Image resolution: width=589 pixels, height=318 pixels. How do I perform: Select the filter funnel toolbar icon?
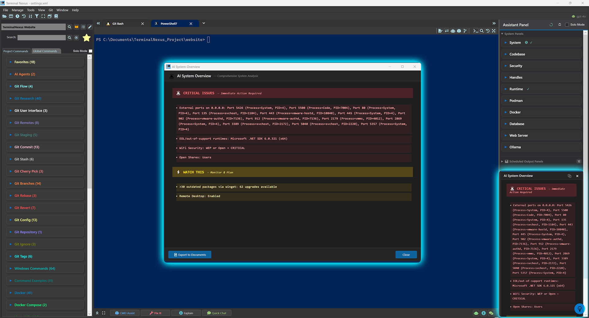coord(37,16)
